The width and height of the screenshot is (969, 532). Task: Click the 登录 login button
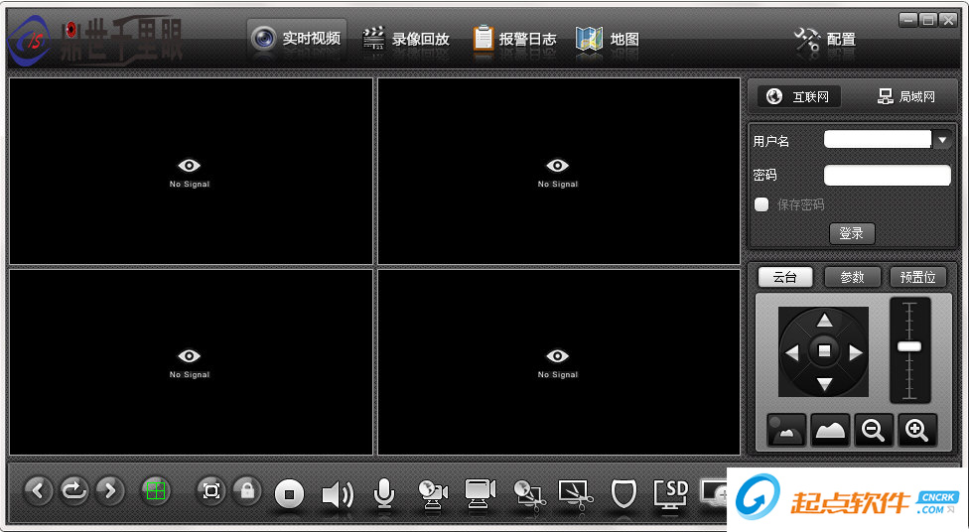point(852,233)
